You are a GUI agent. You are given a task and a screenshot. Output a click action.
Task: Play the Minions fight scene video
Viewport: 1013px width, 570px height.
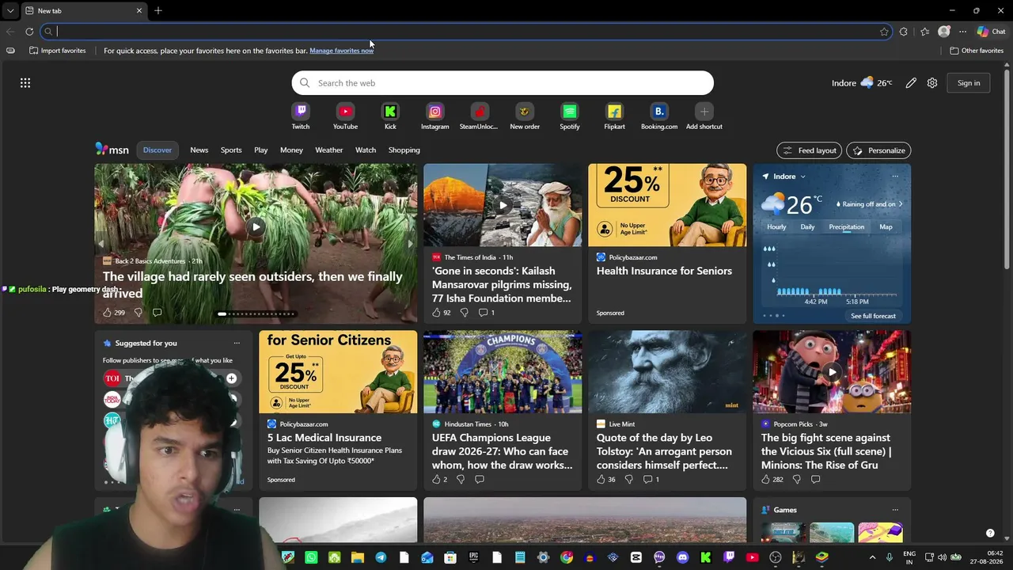coord(832,372)
